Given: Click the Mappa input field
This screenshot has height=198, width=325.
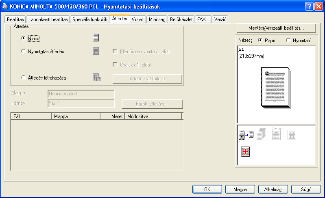Looking at the screenshot, I should coord(81,94).
